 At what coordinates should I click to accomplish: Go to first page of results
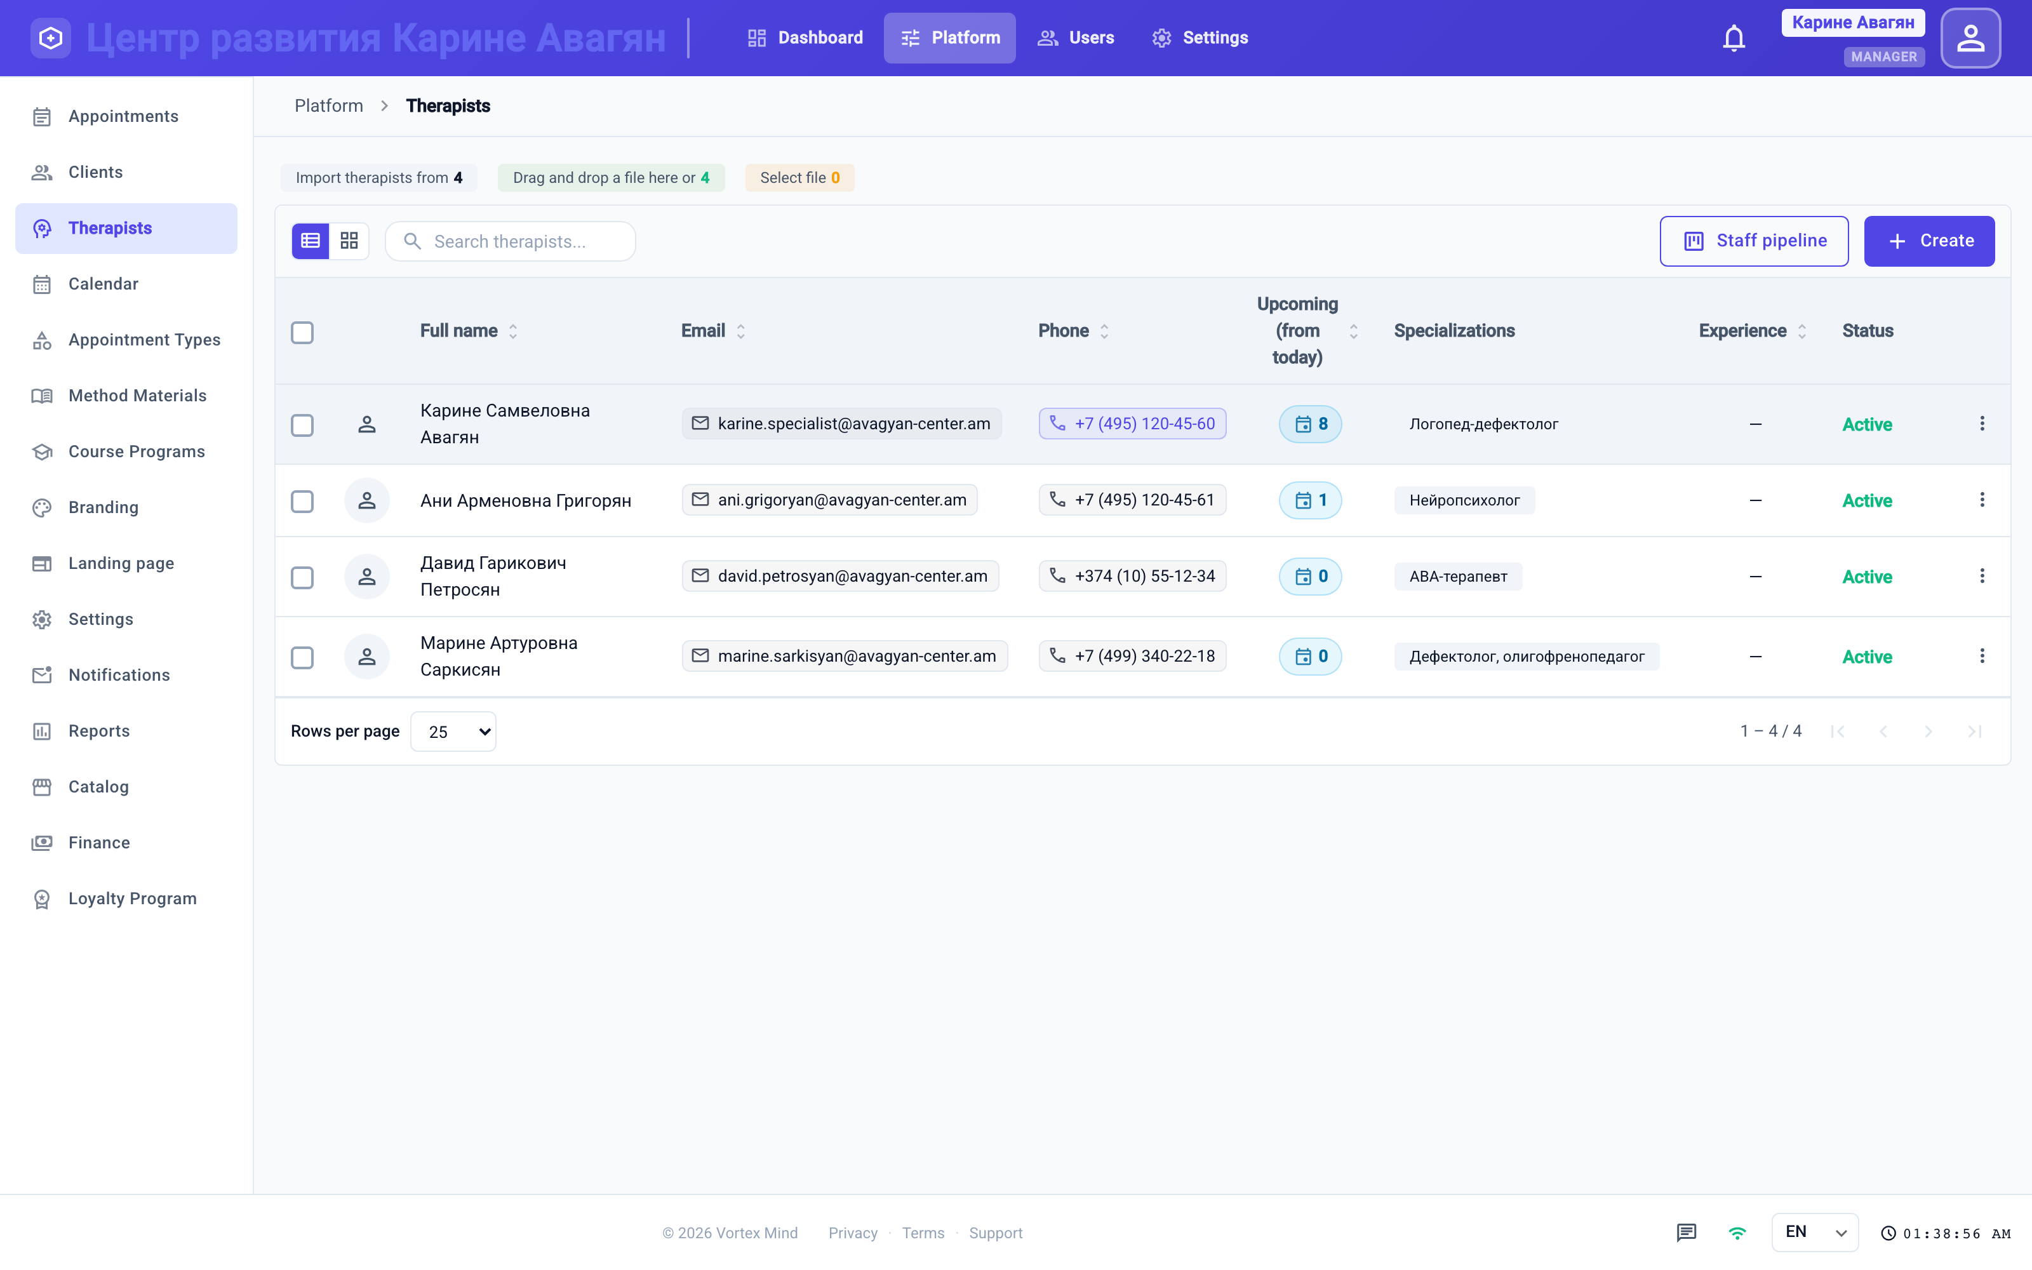(x=1837, y=732)
